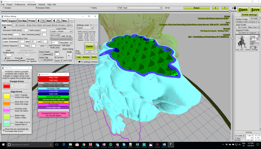Click the Seam Hiding Angle dial
This screenshot has height=149, width=261.
click(x=69, y=56)
